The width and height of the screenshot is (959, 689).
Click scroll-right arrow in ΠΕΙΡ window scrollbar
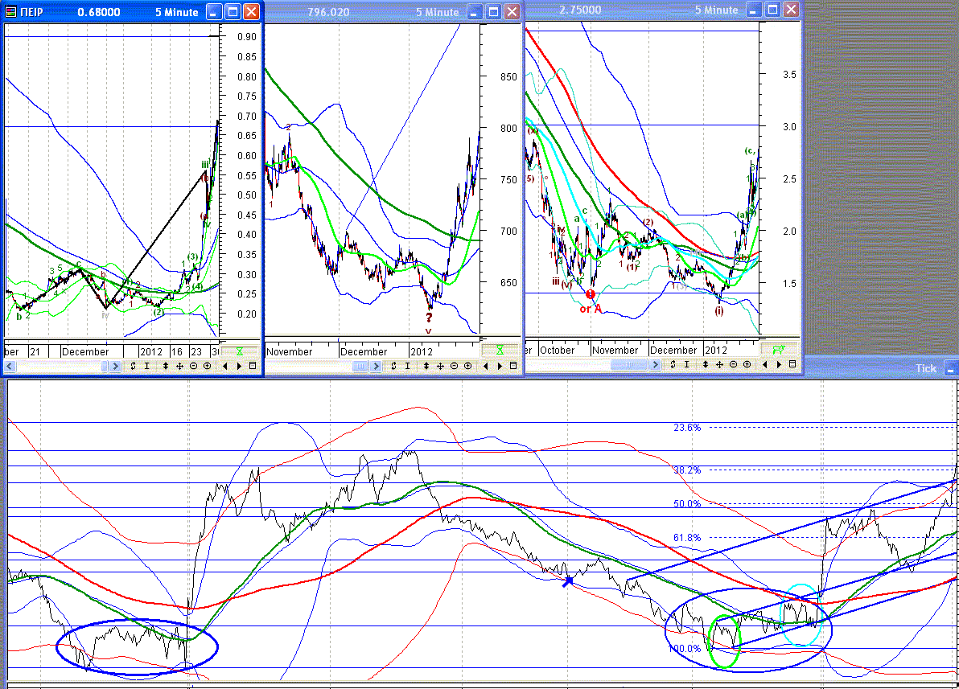(115, 366)
